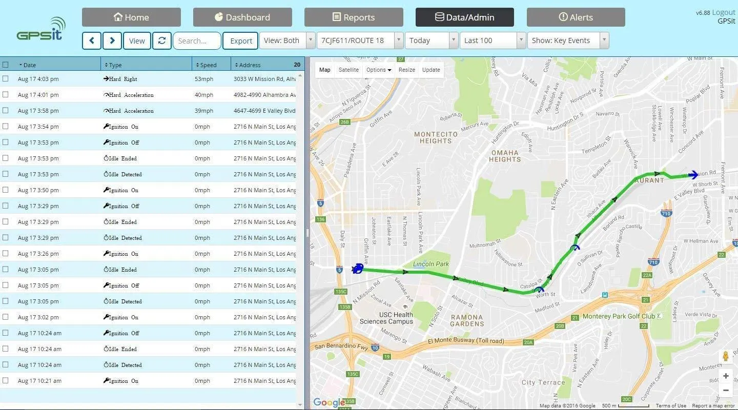Check the Aug 17 3:26 pm row checkbox
Image resolution: width=738 pixels, height=410 pixels.
pos(6,254)
